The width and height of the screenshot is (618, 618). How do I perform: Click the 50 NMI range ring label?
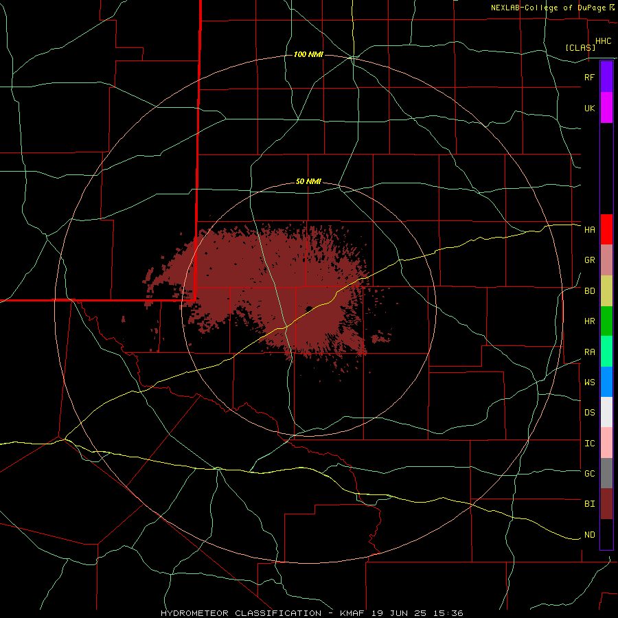tap(308, 181)
